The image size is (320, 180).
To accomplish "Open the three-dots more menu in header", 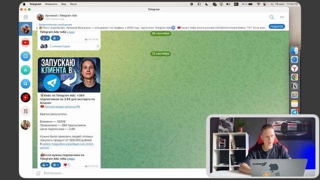I will point(282,17).
